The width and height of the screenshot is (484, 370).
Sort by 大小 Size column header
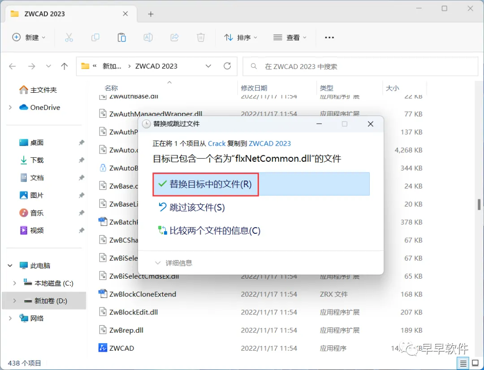392,88
